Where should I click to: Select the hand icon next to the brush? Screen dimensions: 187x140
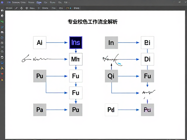21,8
